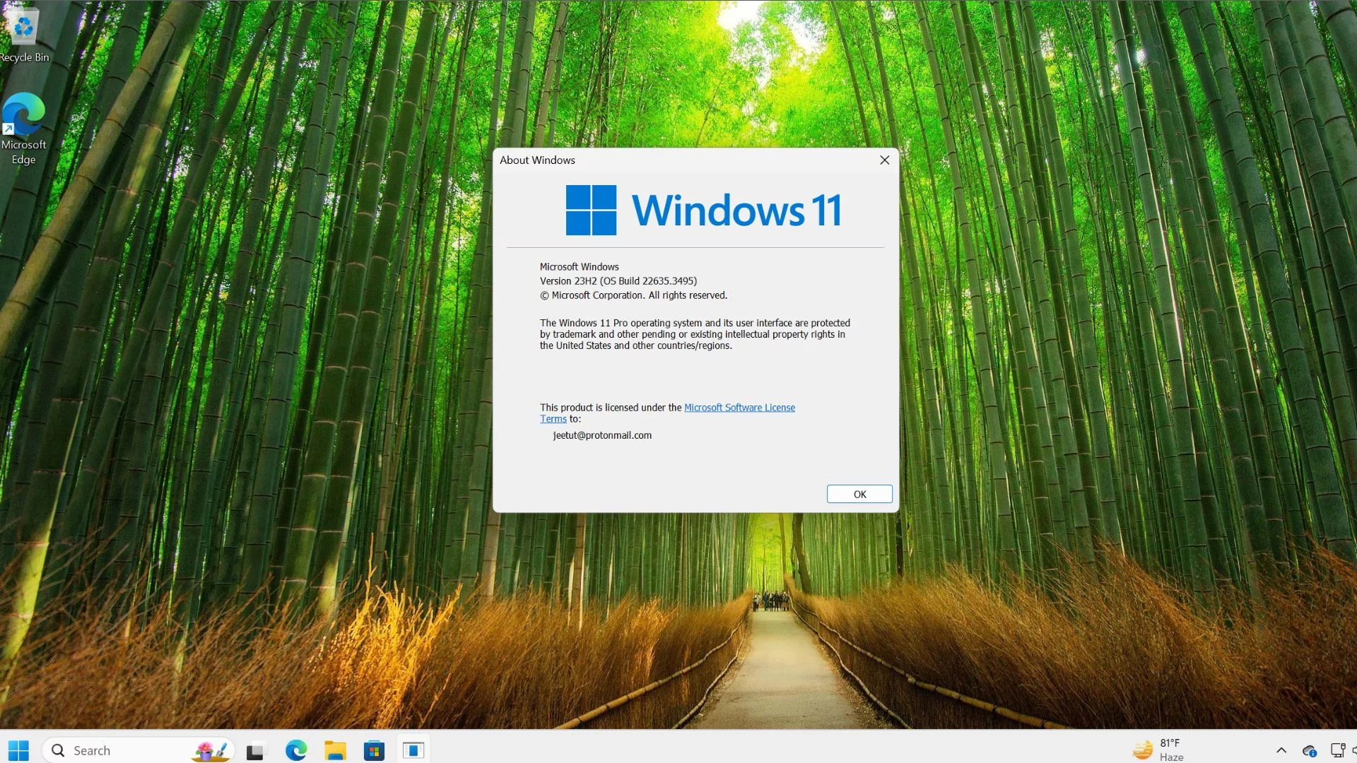Click OK in About Windows dialog
The image size is (1357, 763).
(859, 494)
